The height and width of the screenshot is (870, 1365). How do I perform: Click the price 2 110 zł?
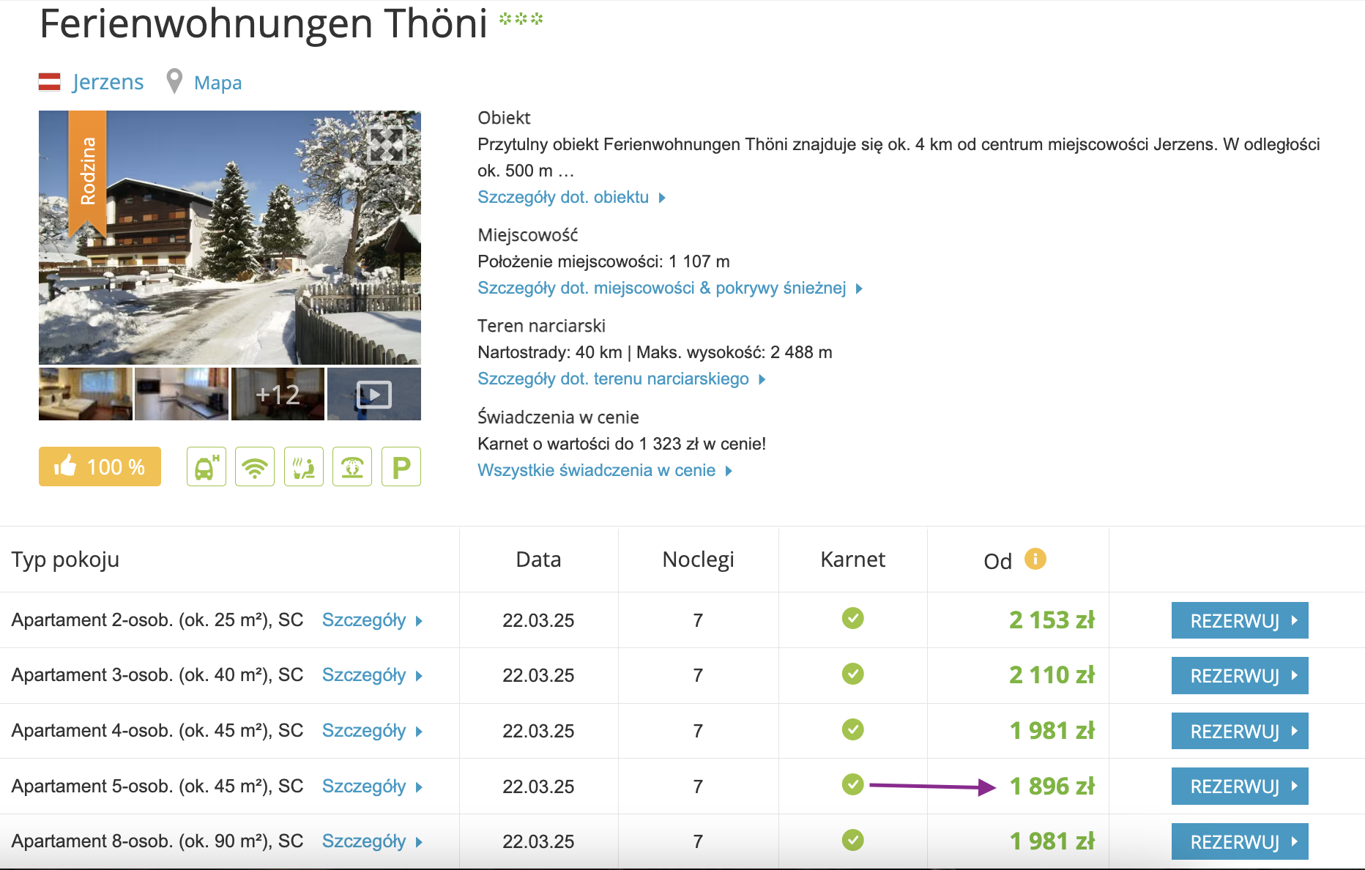point(1052,675)
